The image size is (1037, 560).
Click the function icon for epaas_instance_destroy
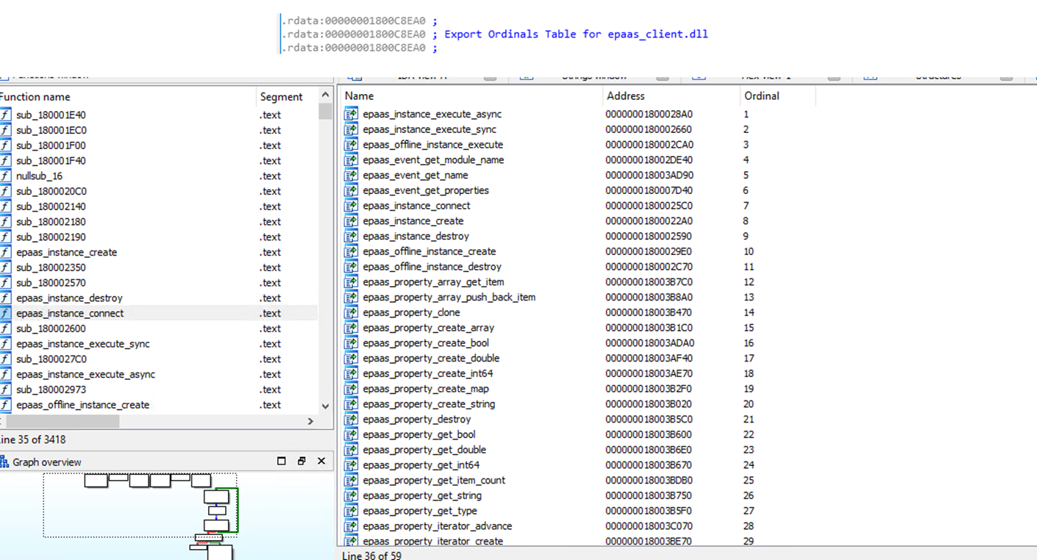click(6, 298)
